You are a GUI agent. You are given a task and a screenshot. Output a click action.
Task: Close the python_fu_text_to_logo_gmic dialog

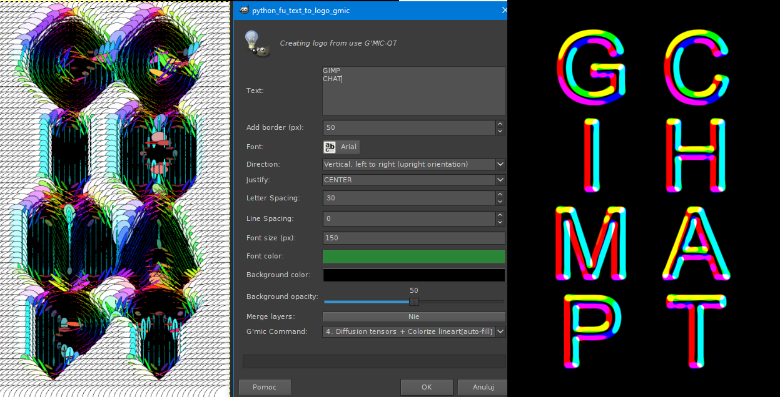click(504, 10)
